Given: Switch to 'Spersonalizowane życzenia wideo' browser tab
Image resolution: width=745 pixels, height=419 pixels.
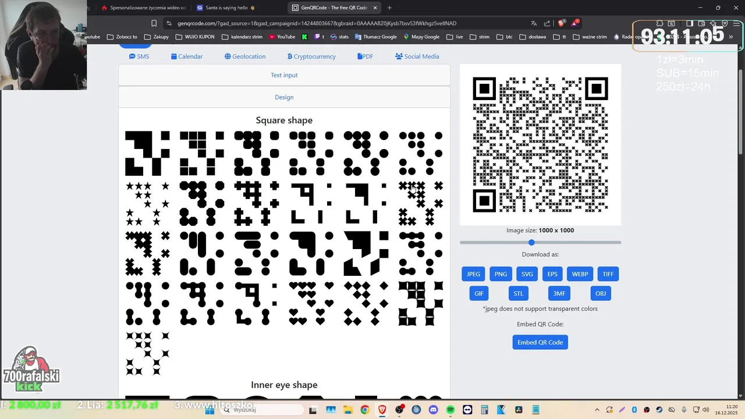Looking at the screenshot, I should (144, 8).
